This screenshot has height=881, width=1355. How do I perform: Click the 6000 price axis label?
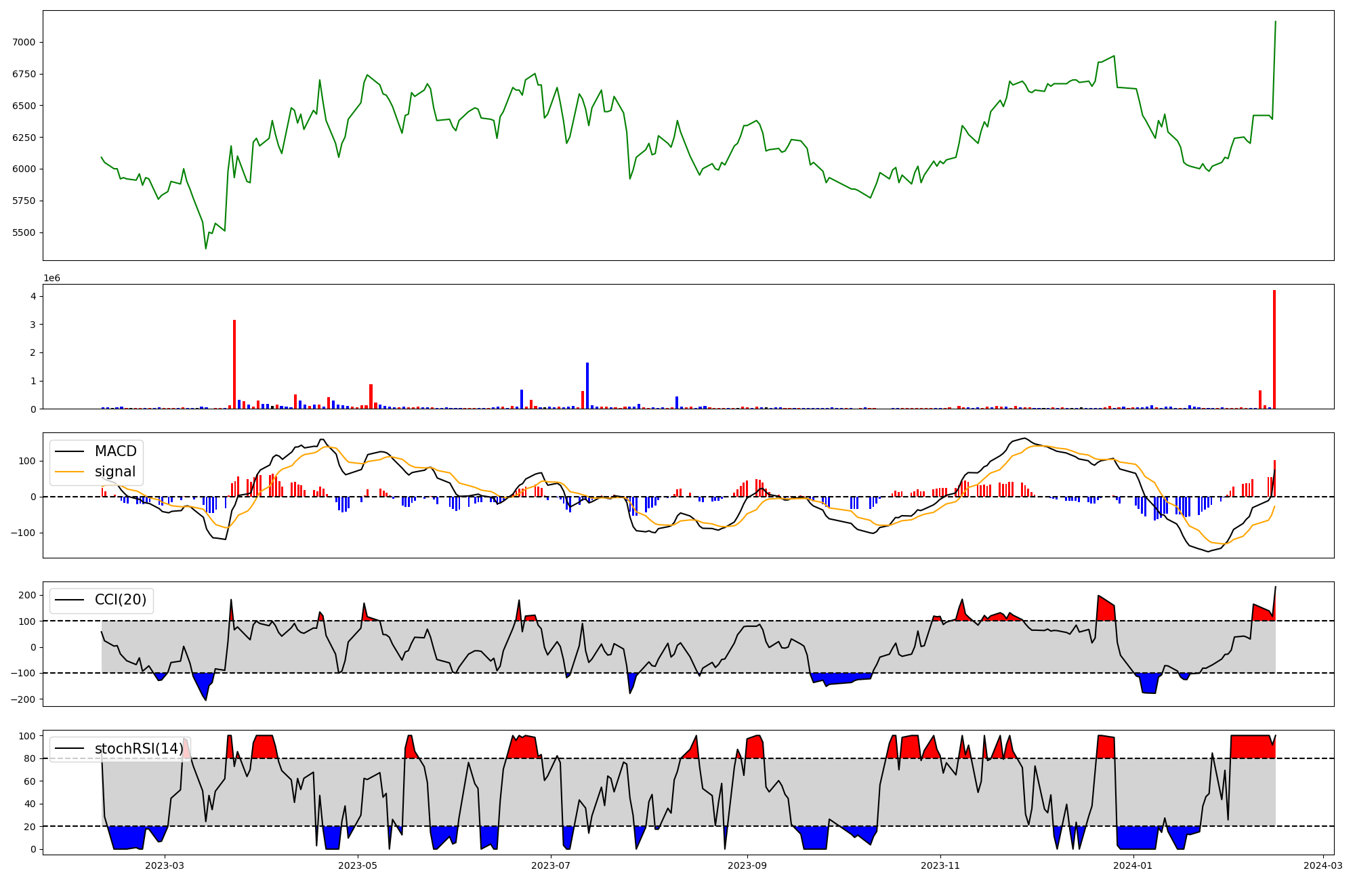(x=24, y=169)
